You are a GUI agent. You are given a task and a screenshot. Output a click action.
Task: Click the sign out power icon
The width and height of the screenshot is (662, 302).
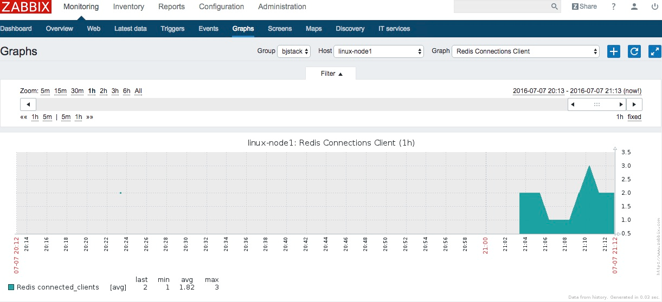pos(654,7)
